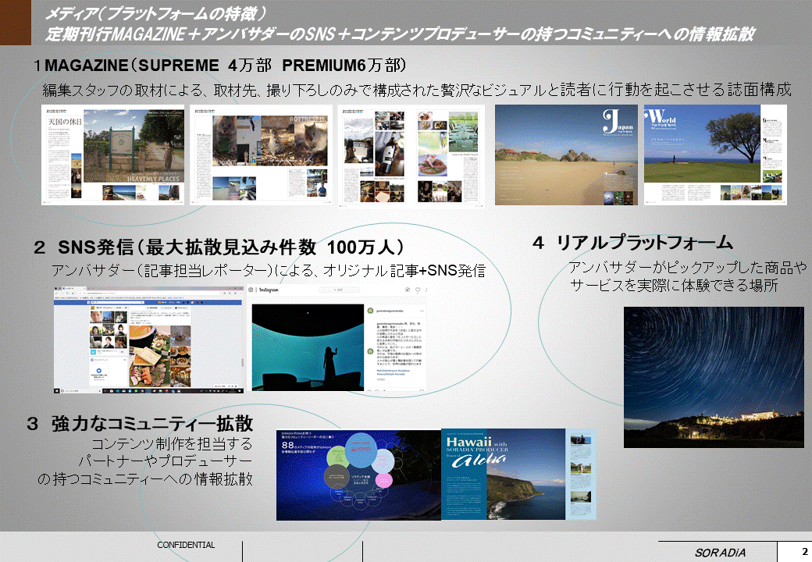Click the 88 media community circles diagram
812x562 pixels.
point(358,475)
